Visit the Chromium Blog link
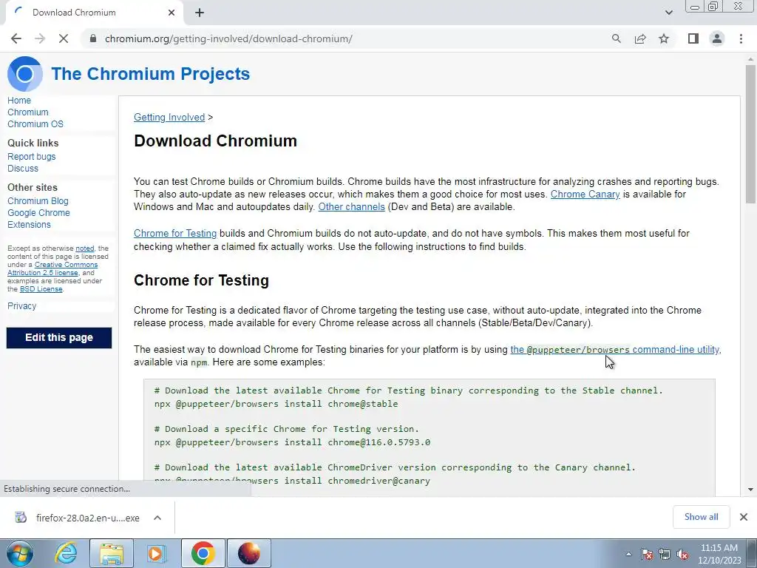 tap(38, 201)
